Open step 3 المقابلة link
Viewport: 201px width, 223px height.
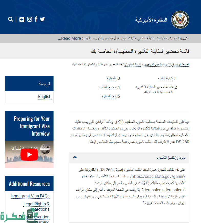[111, 78]
